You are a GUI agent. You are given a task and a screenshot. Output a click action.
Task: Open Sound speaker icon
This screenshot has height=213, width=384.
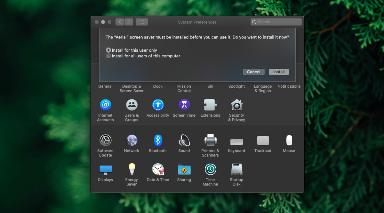point(184,140)
